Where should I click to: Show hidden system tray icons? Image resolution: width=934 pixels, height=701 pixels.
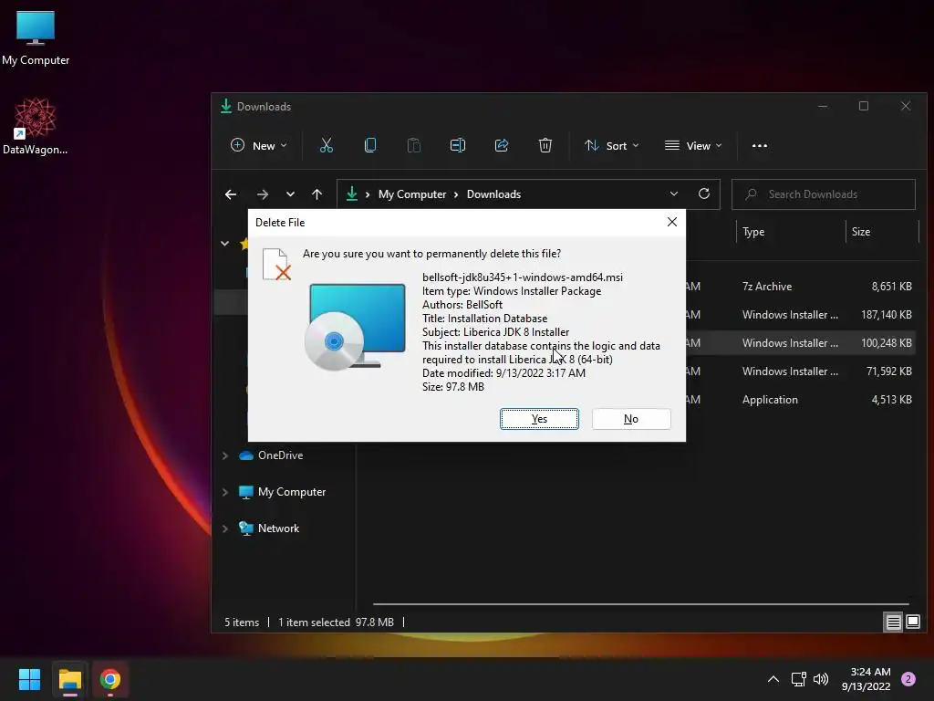coord(773,679)
